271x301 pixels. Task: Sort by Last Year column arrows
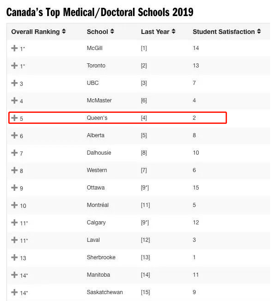[173, 31]
